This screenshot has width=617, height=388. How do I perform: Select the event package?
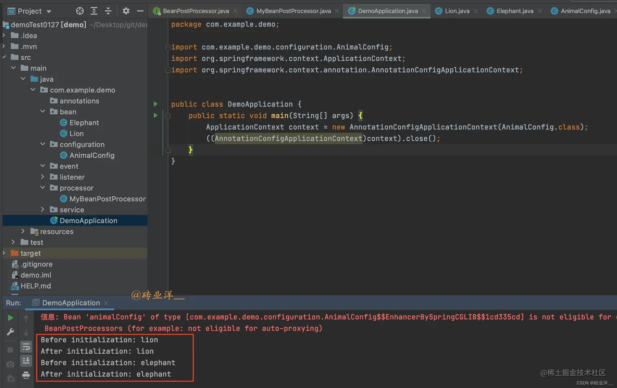click(x=69, y=166)
